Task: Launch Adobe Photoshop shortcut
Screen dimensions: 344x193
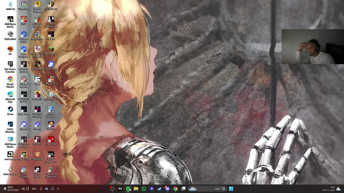Action: pyautogui.click(x=10, y=127)
